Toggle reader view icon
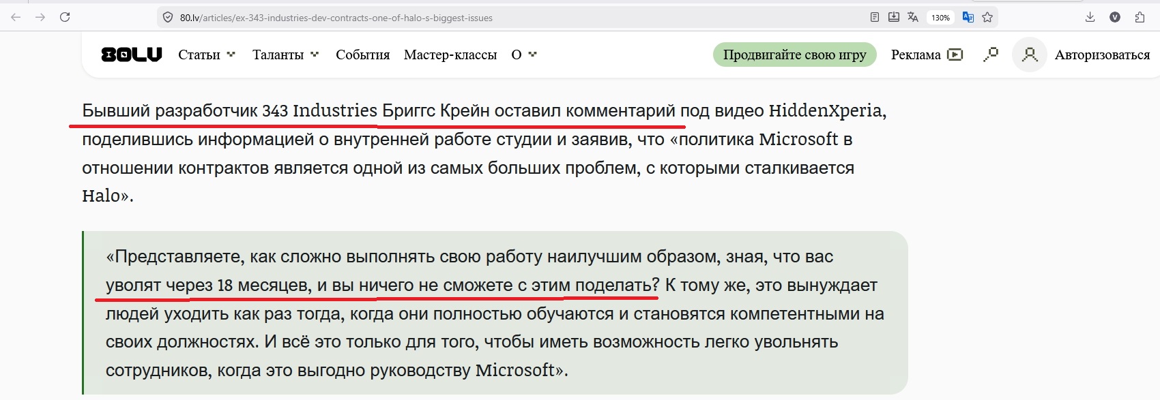The width and height of the screenshot is (1160, 400). point(875,17)
